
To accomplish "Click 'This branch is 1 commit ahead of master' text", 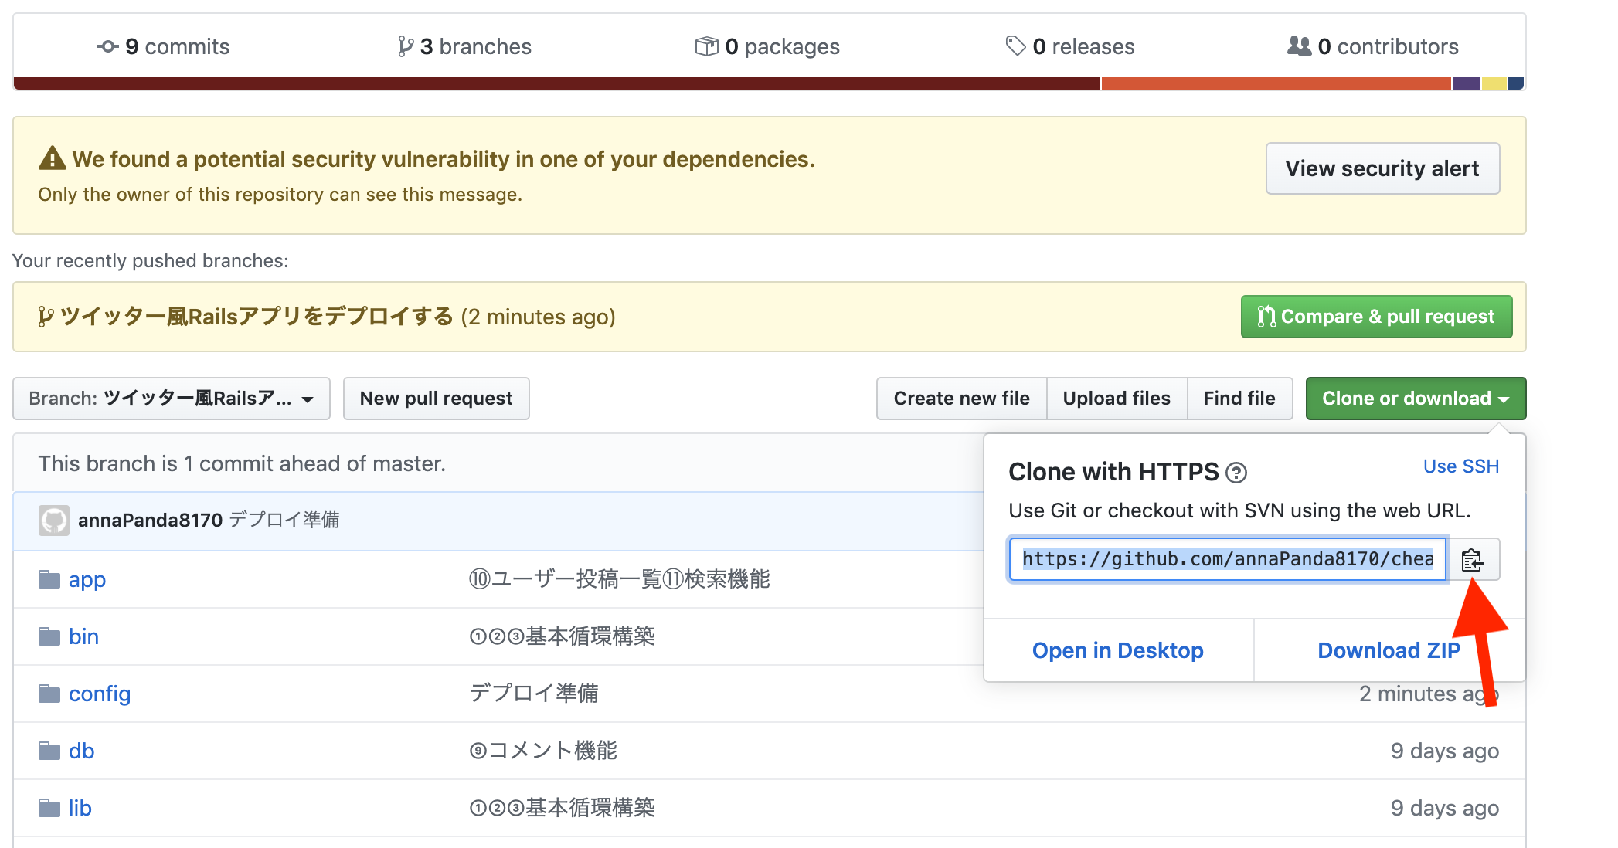I will coord(242,463).
